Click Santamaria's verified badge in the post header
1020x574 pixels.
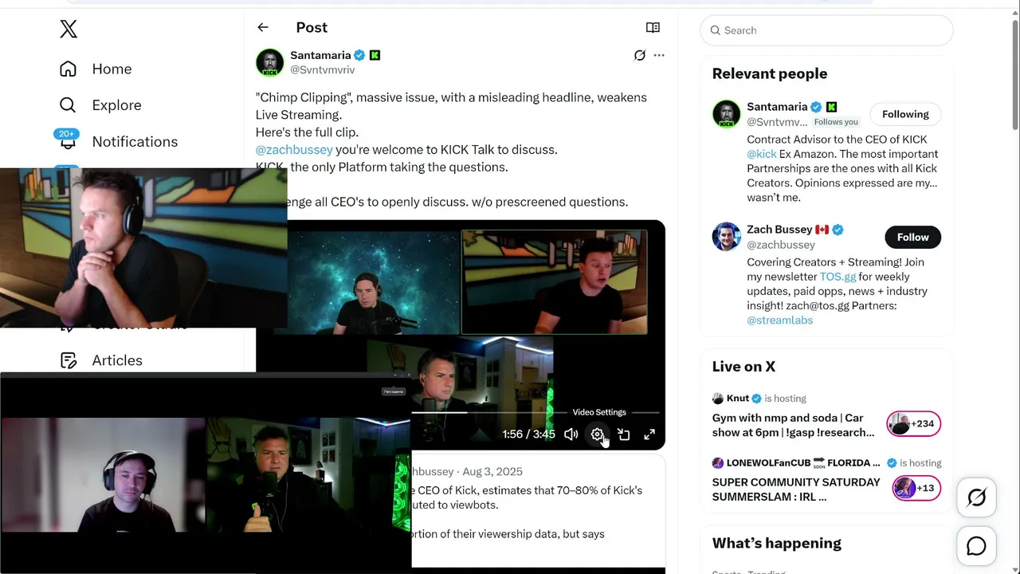click(x=360, y=56)
